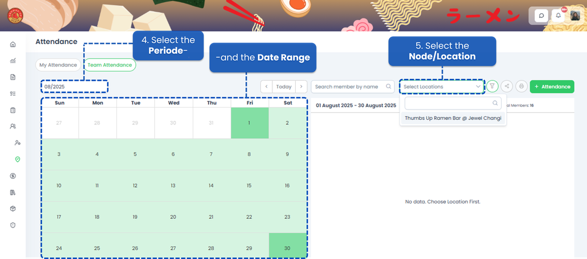The height and width of the screenshot is (259, 587).
Task: Jump to Today in the calendar
Action: [284, 87]
